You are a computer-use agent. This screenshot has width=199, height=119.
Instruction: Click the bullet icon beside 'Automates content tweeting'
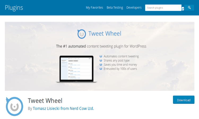pos(101,56)
